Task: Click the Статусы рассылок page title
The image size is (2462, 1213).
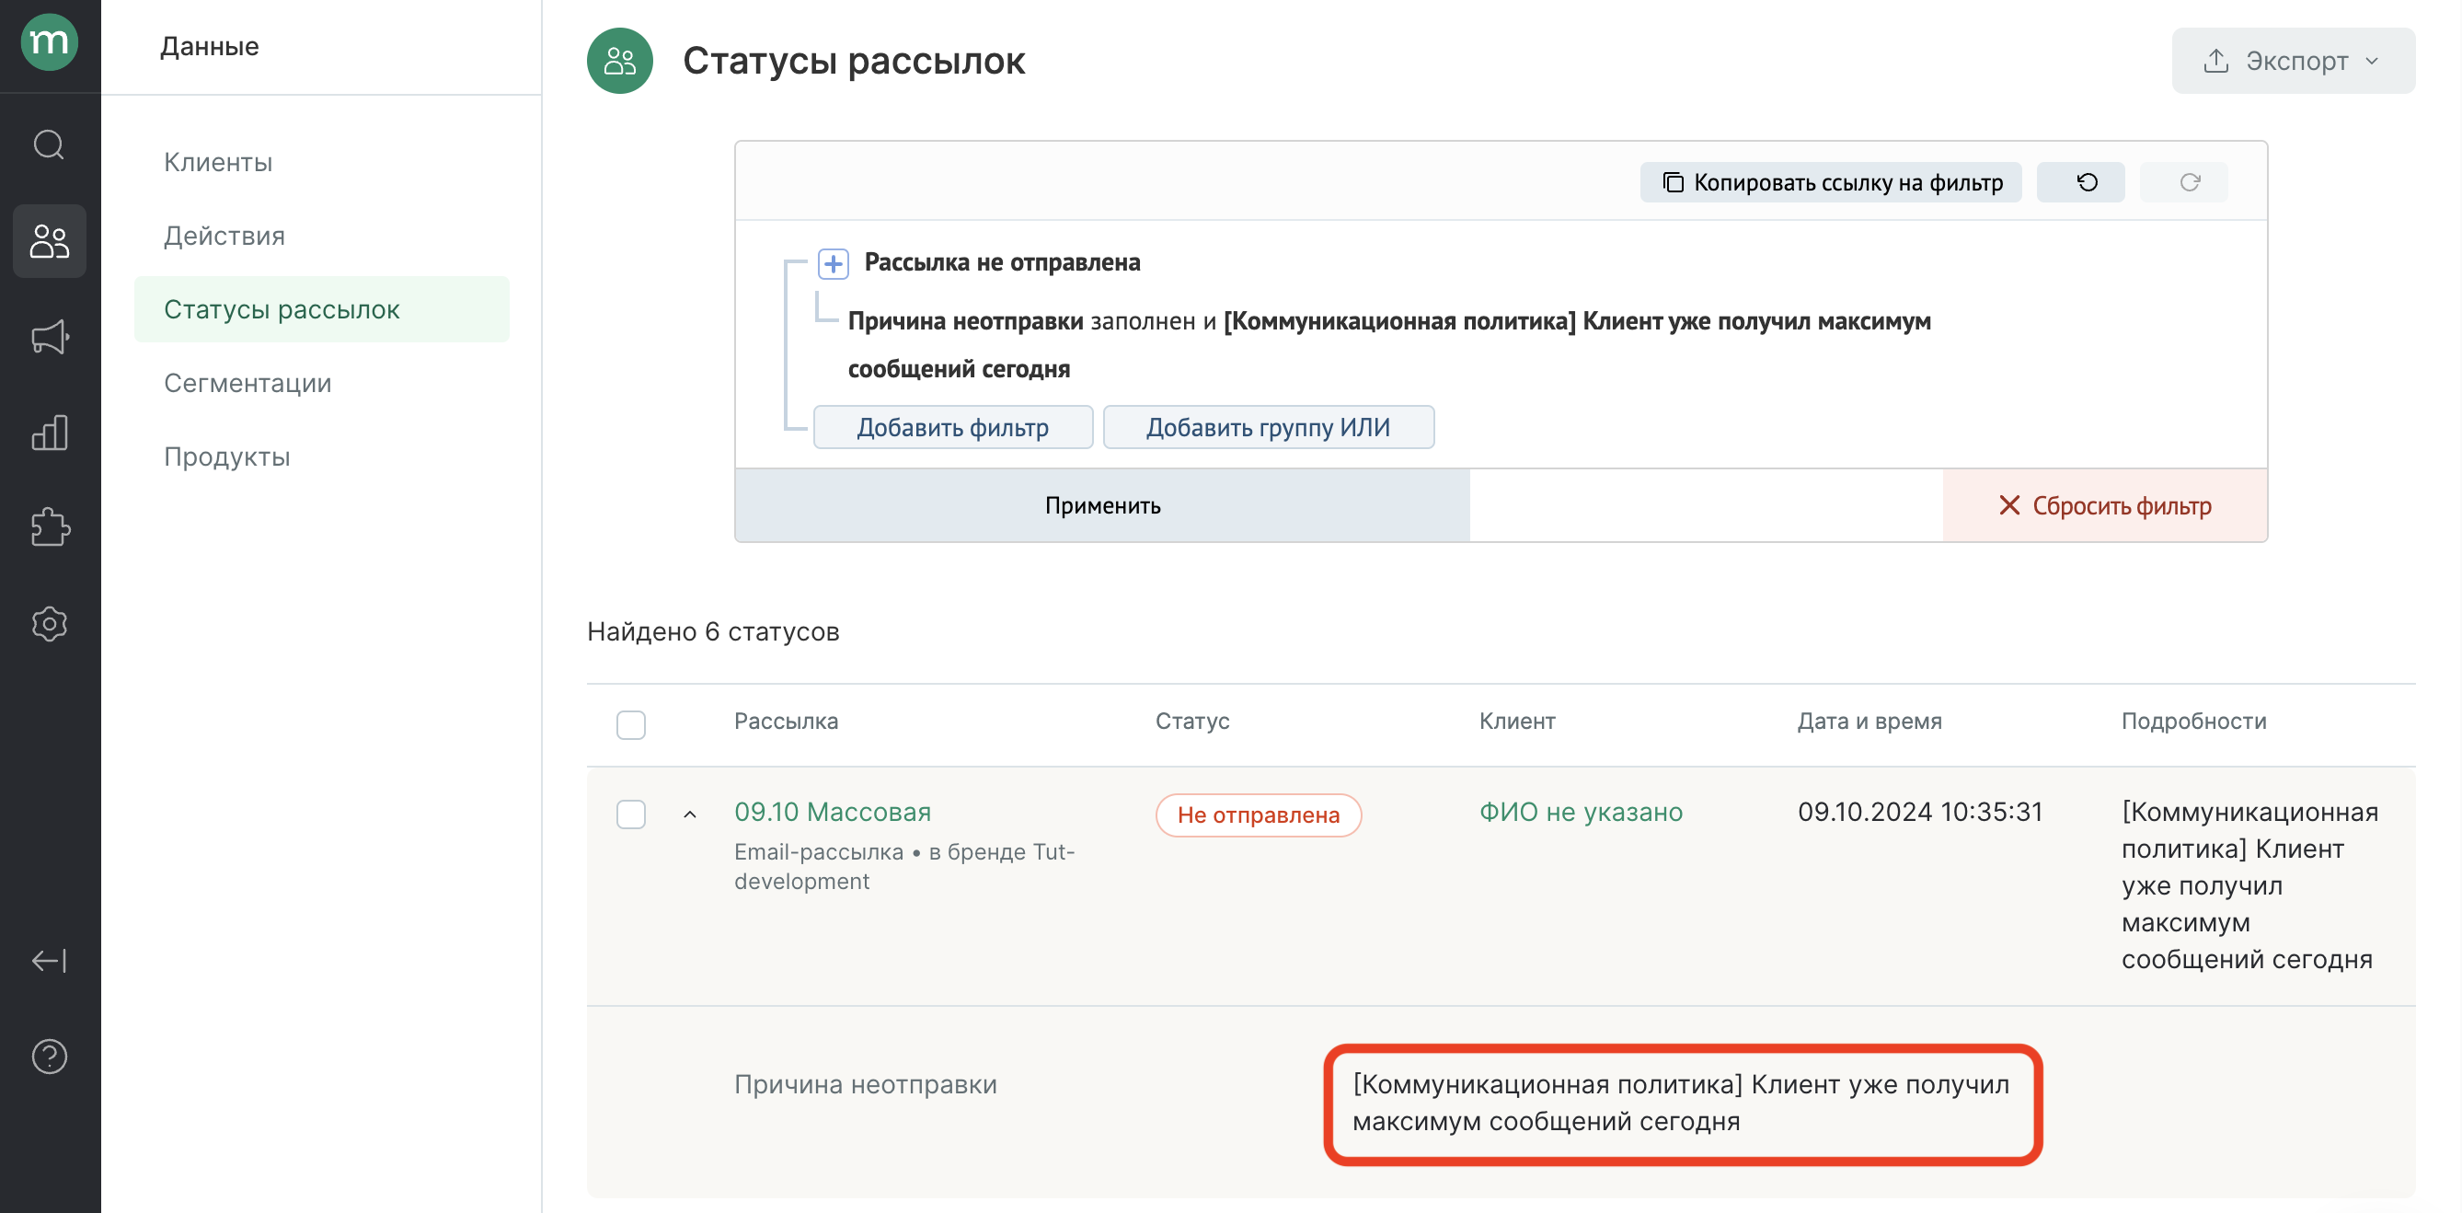Action: point(854,60)
